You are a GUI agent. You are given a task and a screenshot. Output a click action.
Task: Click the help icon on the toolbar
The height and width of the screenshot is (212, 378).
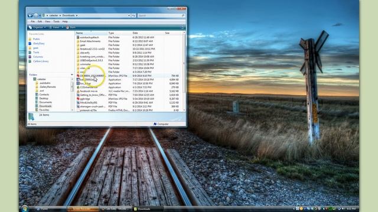[x=183, y=28]
